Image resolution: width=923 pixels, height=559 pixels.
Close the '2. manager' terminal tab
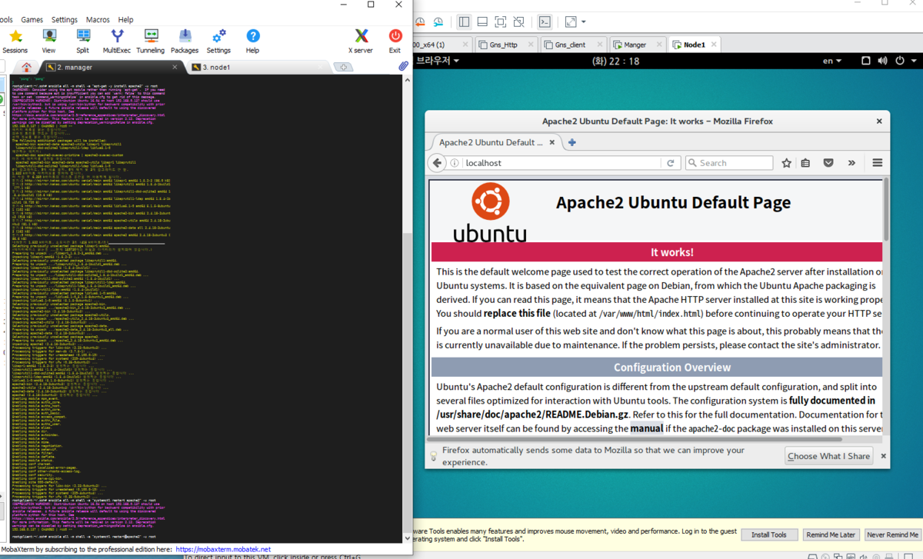tap(175, 68)
